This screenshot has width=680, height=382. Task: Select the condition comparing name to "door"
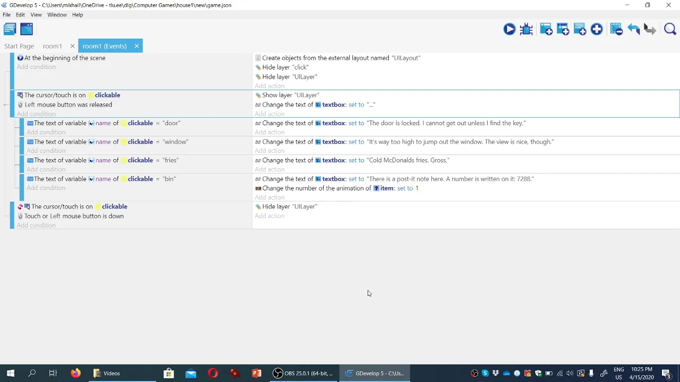[104, 123]
